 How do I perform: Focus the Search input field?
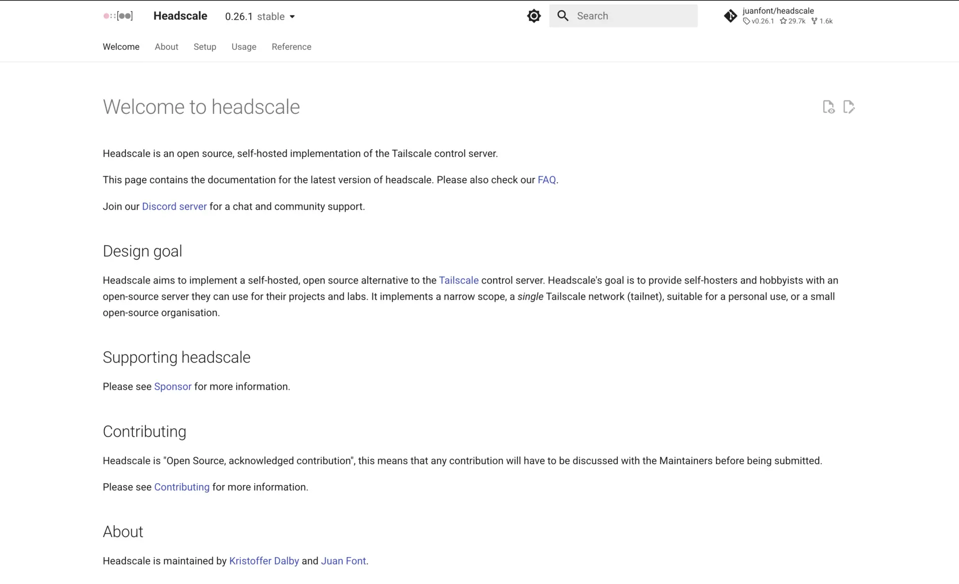coord(623,16)
